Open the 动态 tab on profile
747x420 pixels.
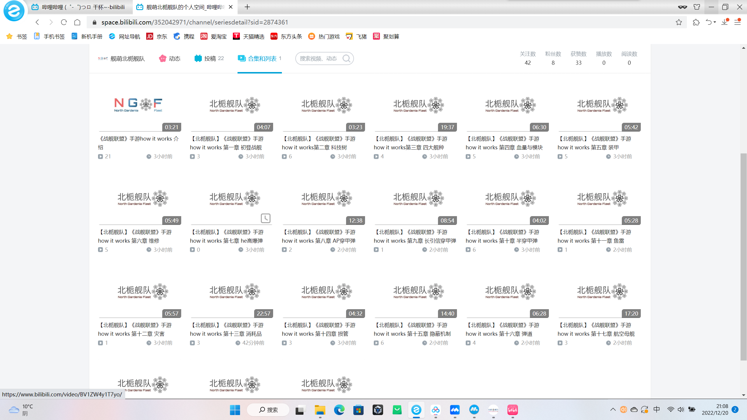[x=170, y=59]
